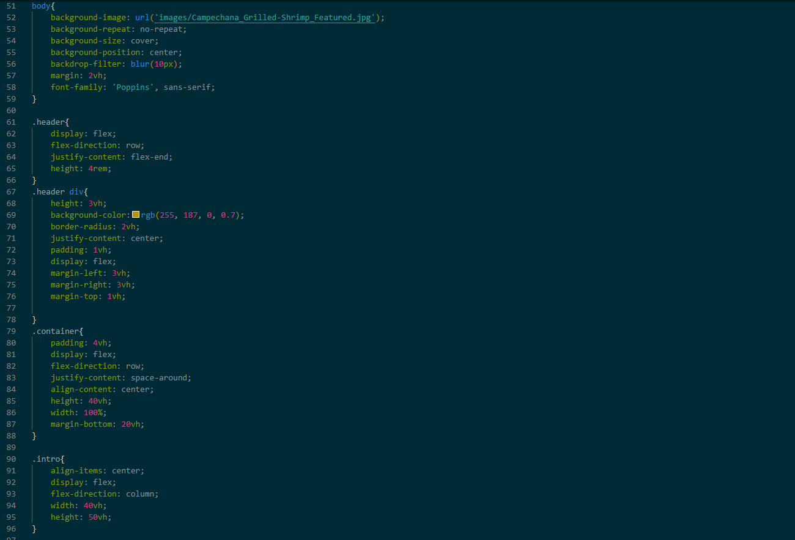The image size is (795, 540).
Task: Click line number 96
Action: click(x=12, y=528)
